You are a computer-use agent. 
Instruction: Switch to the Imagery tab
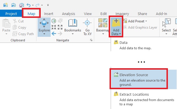click(122, 14)
